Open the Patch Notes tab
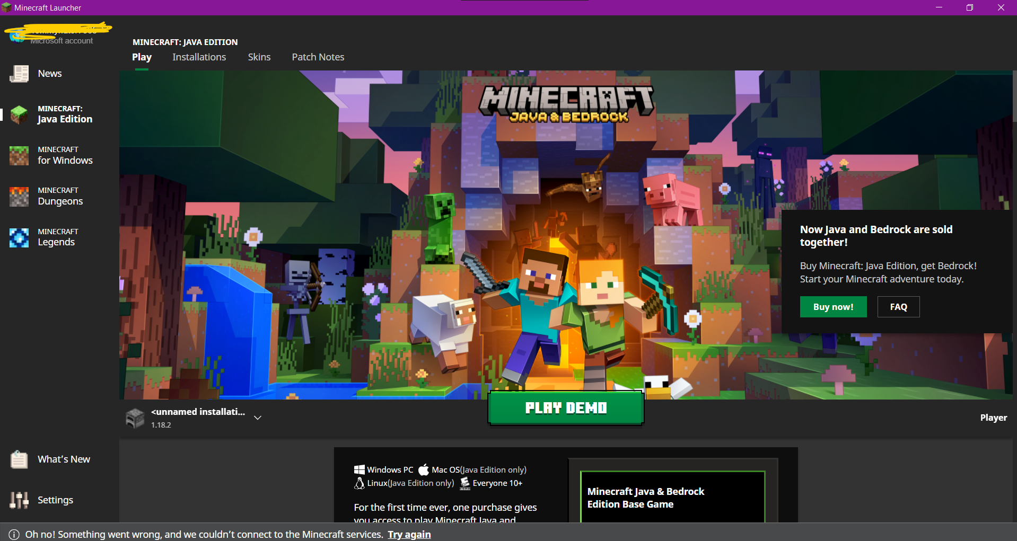Screen dimensions: 1017x541 (x=318, y=57)
